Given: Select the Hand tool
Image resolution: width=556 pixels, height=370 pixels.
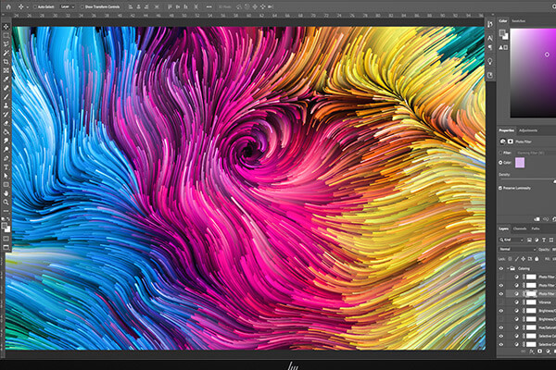Looking at the screenshot, I should click(x=6, y=193).
